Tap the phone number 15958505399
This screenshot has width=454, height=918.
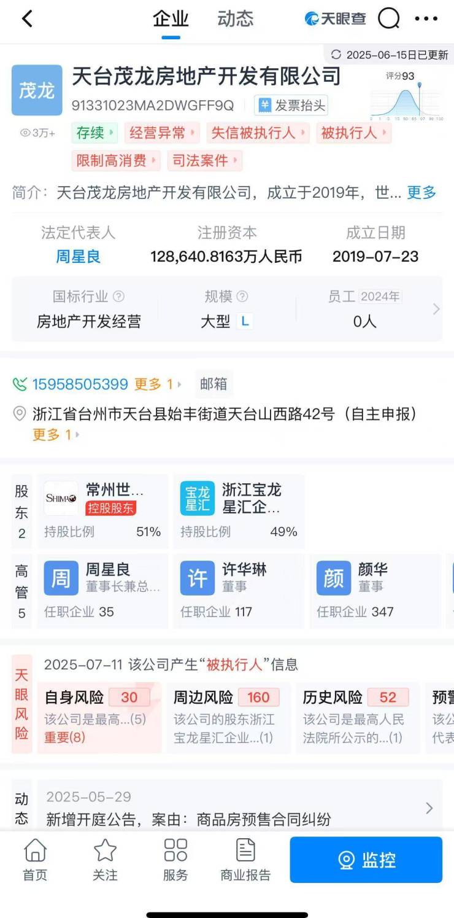[80, 384]
